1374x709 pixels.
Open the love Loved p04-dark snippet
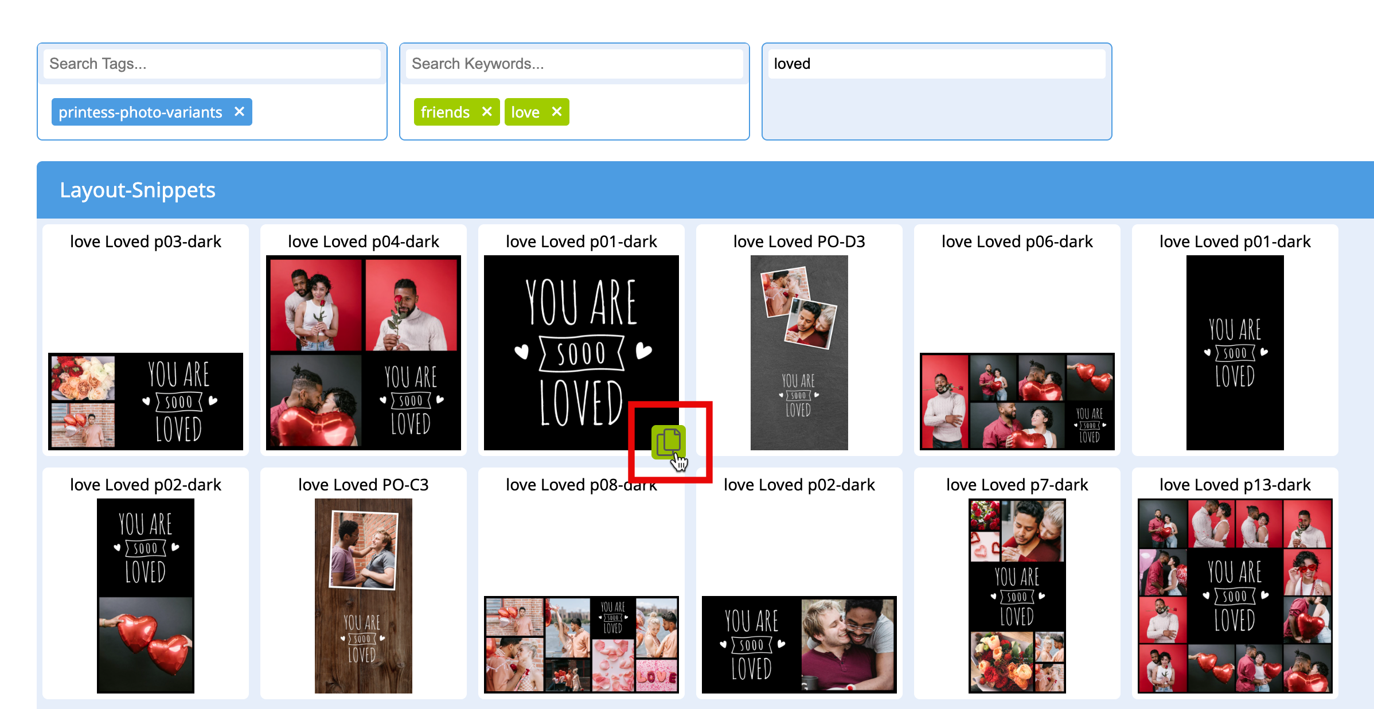tap(363, 353)
